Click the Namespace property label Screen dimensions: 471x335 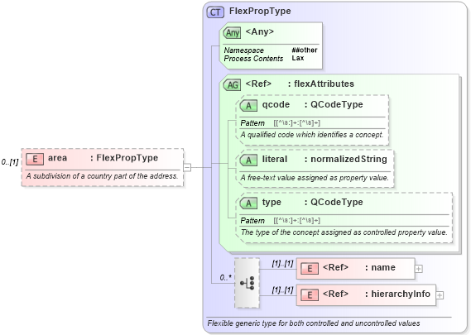click(x=244, y=50)
